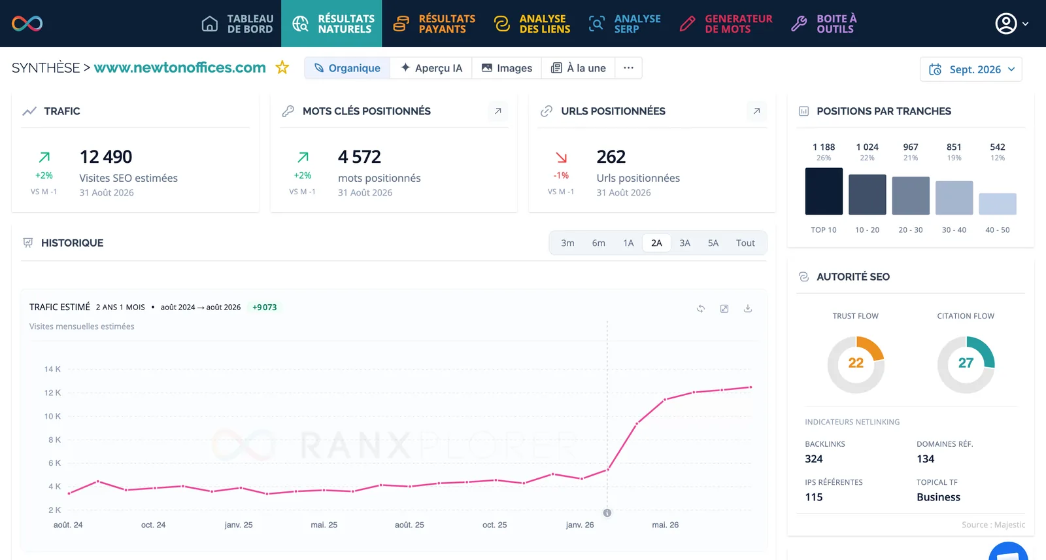Open the user account menu
The height and width of the screenshot is (560, 1046).
coord(1011,24)
